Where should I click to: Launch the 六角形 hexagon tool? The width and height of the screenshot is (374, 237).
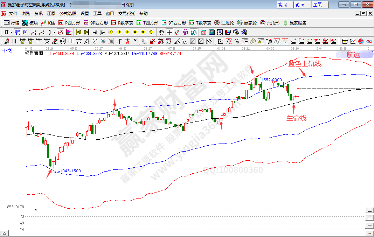pos(270,23)
